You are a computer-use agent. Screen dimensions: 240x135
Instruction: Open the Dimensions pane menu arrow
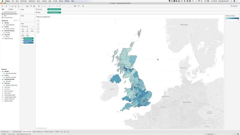tap(18, 21)
